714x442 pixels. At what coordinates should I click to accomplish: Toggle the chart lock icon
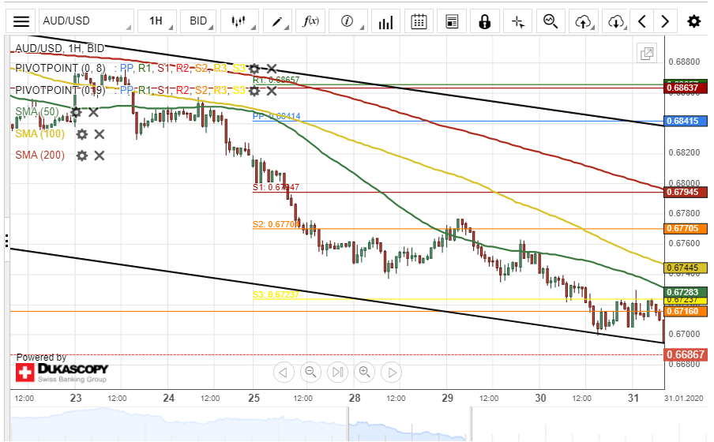pyautogui.click(x=484, y=21)
